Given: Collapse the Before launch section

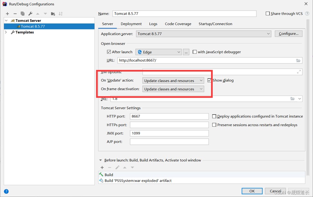Looking at the screenshot, I should pos(100,160).
